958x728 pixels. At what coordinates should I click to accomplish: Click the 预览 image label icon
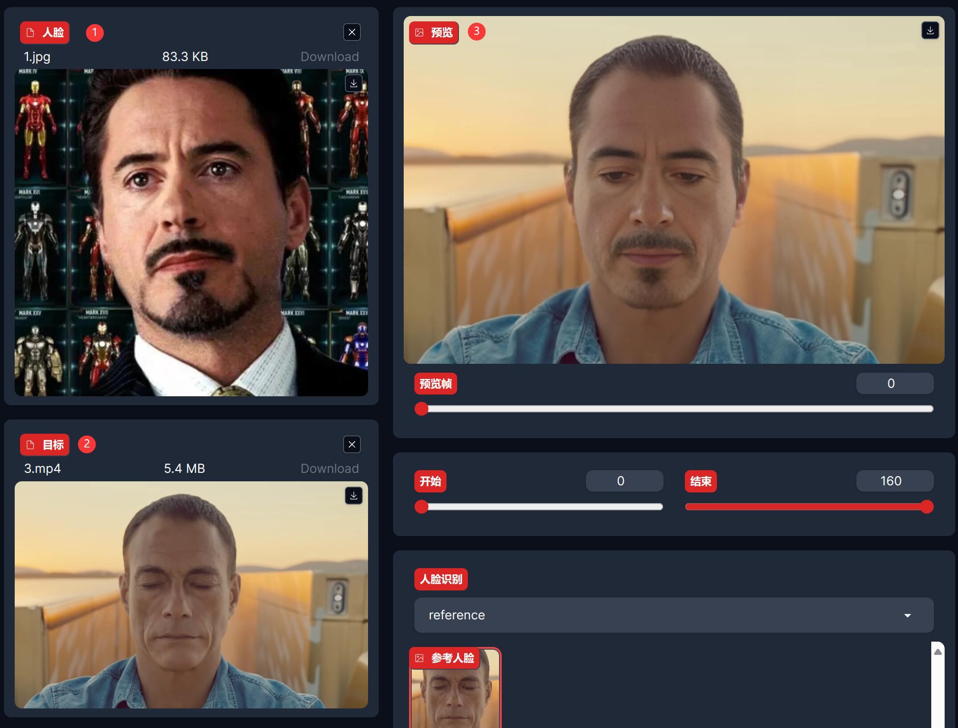click(419, 33)
